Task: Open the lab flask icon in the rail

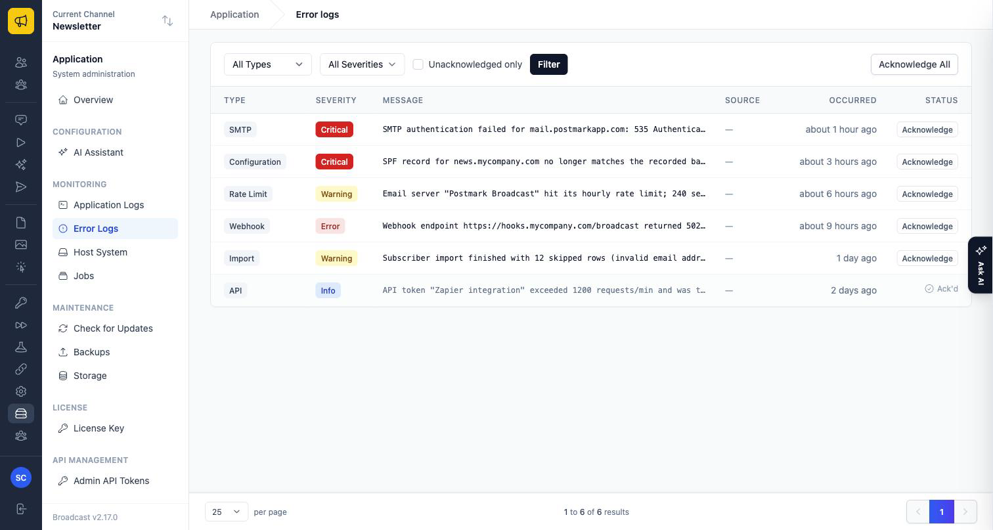Action: pyautogui.click(x=21, y=347)
